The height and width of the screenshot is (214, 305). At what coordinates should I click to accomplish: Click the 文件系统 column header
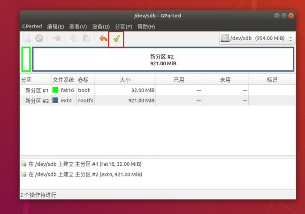[64, 80]
